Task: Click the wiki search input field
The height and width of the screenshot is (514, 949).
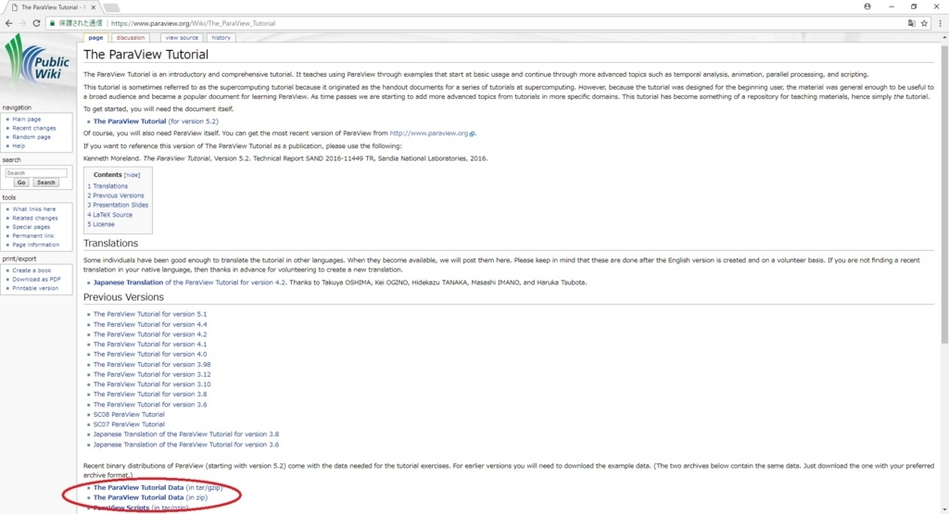Action: [36, 173]
